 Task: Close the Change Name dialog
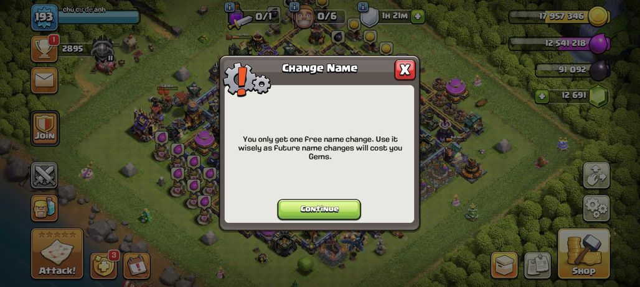coord(405,70)
